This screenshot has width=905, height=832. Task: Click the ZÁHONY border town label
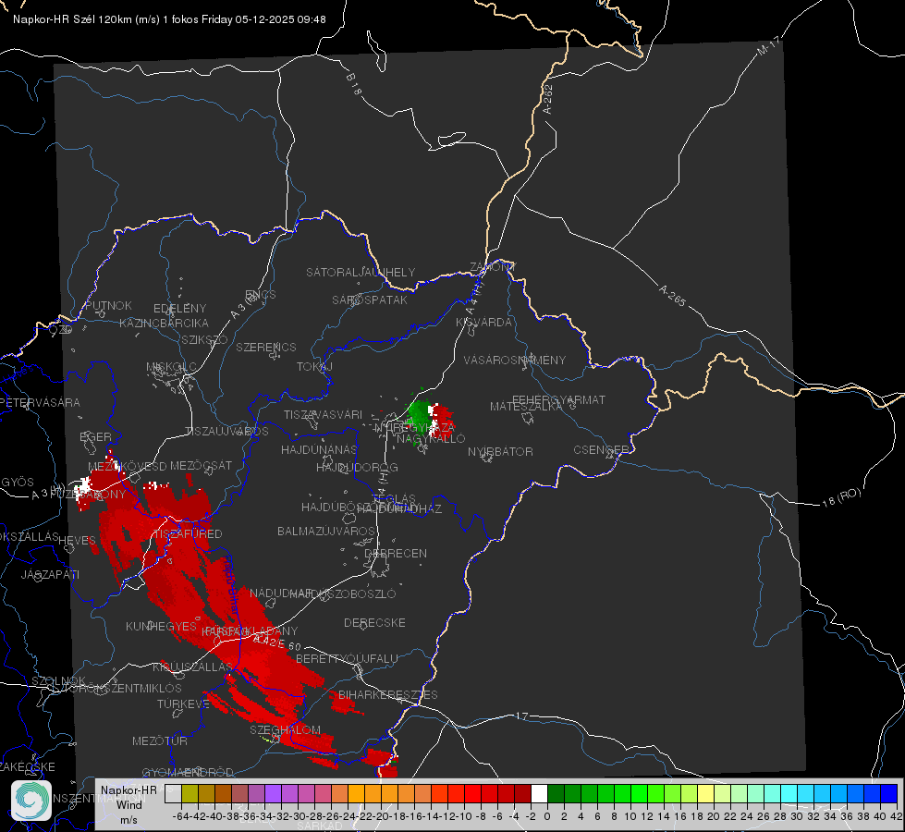coord(493,267)
